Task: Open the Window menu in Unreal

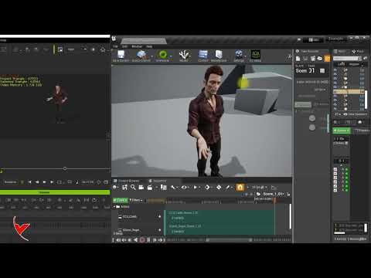Action: [137, 46]
